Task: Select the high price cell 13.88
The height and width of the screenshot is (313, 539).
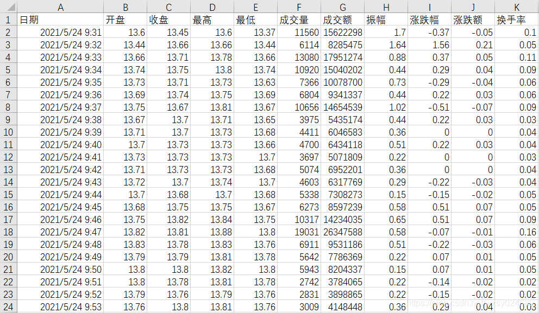Action: tap(212, 232)
